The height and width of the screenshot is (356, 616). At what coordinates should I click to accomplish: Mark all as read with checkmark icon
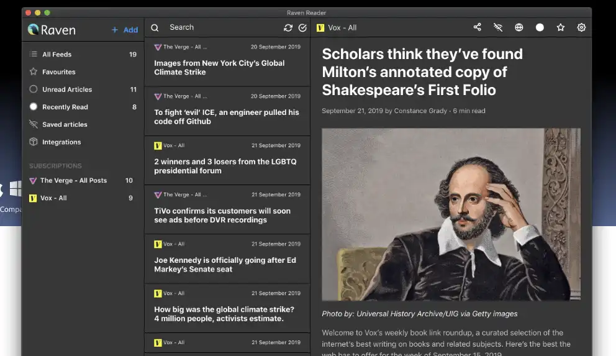[302, 27]
